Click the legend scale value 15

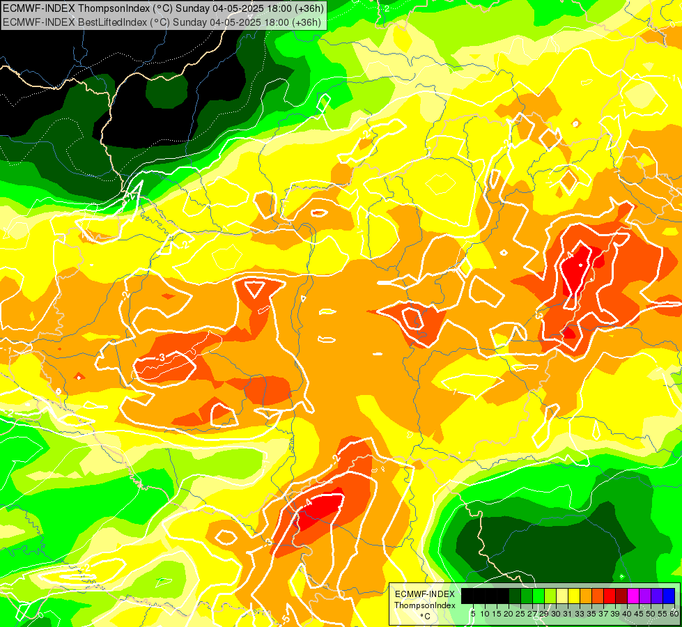(x=497, y=614)
